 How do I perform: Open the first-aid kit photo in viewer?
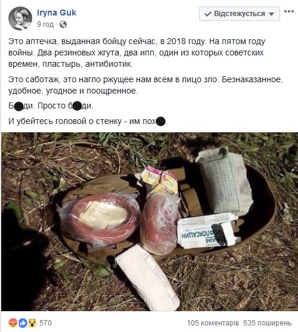pyautogui.click(x=150, y=222)
